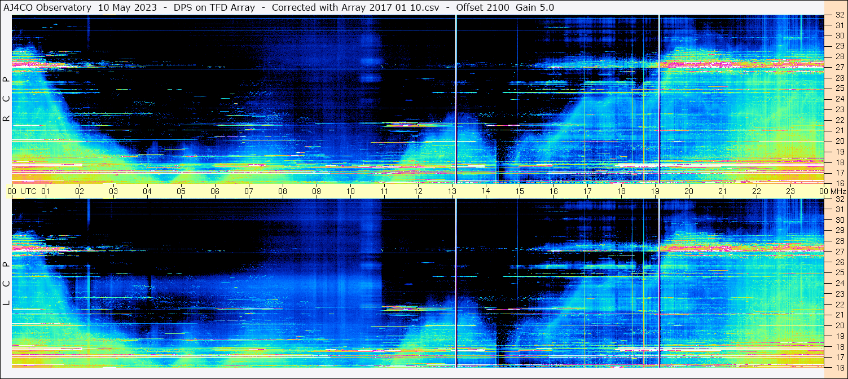Click the LCP label of the lower spectrogram
The width and height of the screenshot is (848, 379).
coord(6,285)
